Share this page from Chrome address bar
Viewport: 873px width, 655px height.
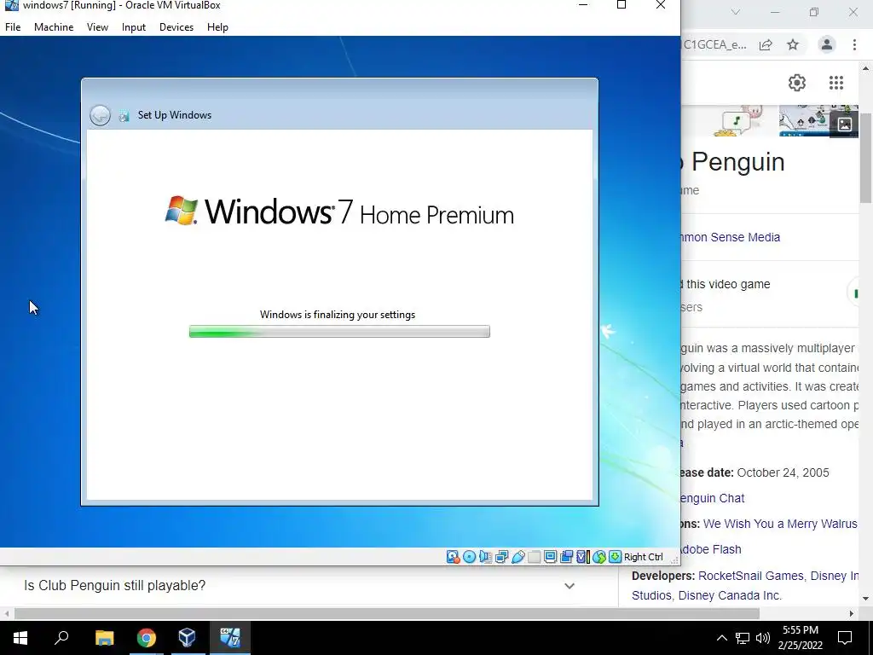(766, 45)
